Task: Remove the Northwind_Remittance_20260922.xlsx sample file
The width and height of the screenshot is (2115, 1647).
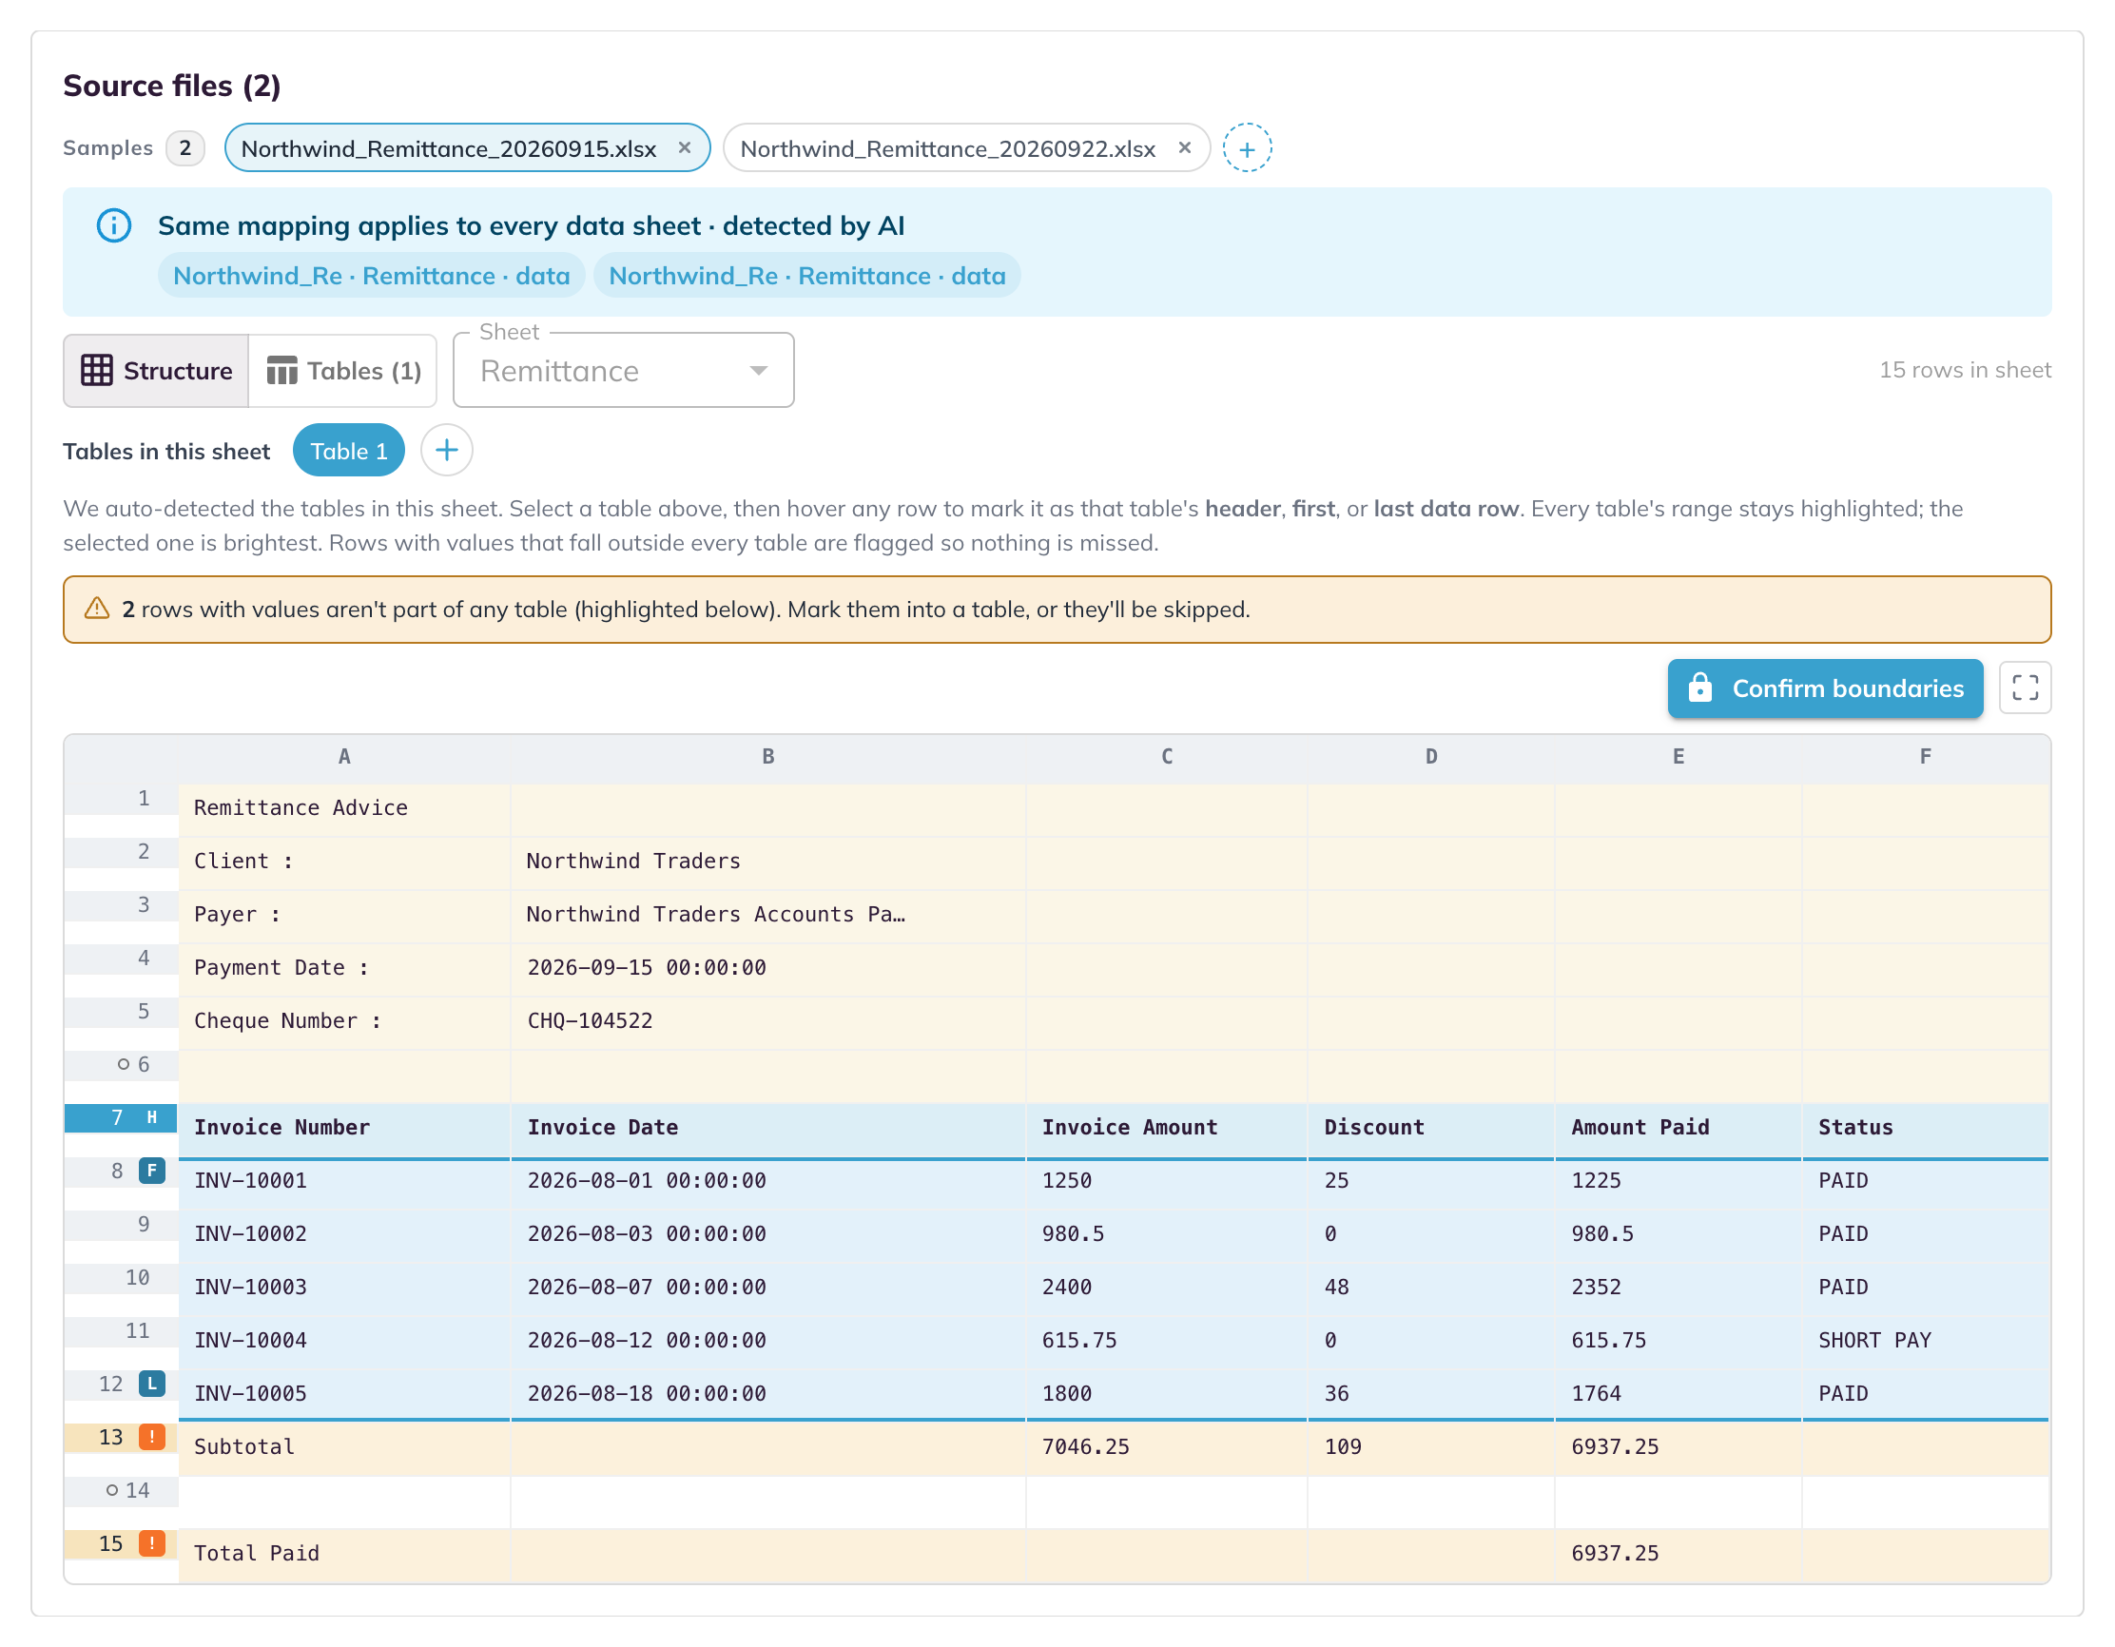Action: (x=1184, y=148)
